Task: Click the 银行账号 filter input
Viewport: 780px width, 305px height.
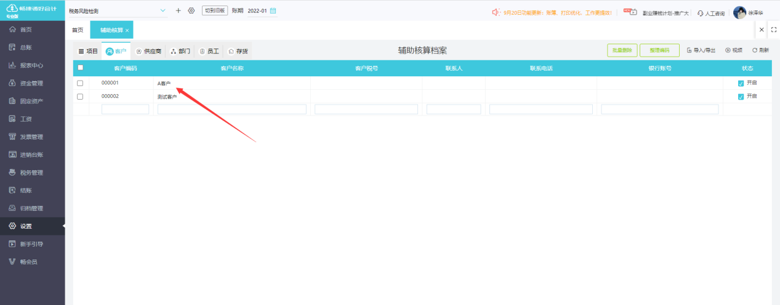Action: [x=660, y=109]
